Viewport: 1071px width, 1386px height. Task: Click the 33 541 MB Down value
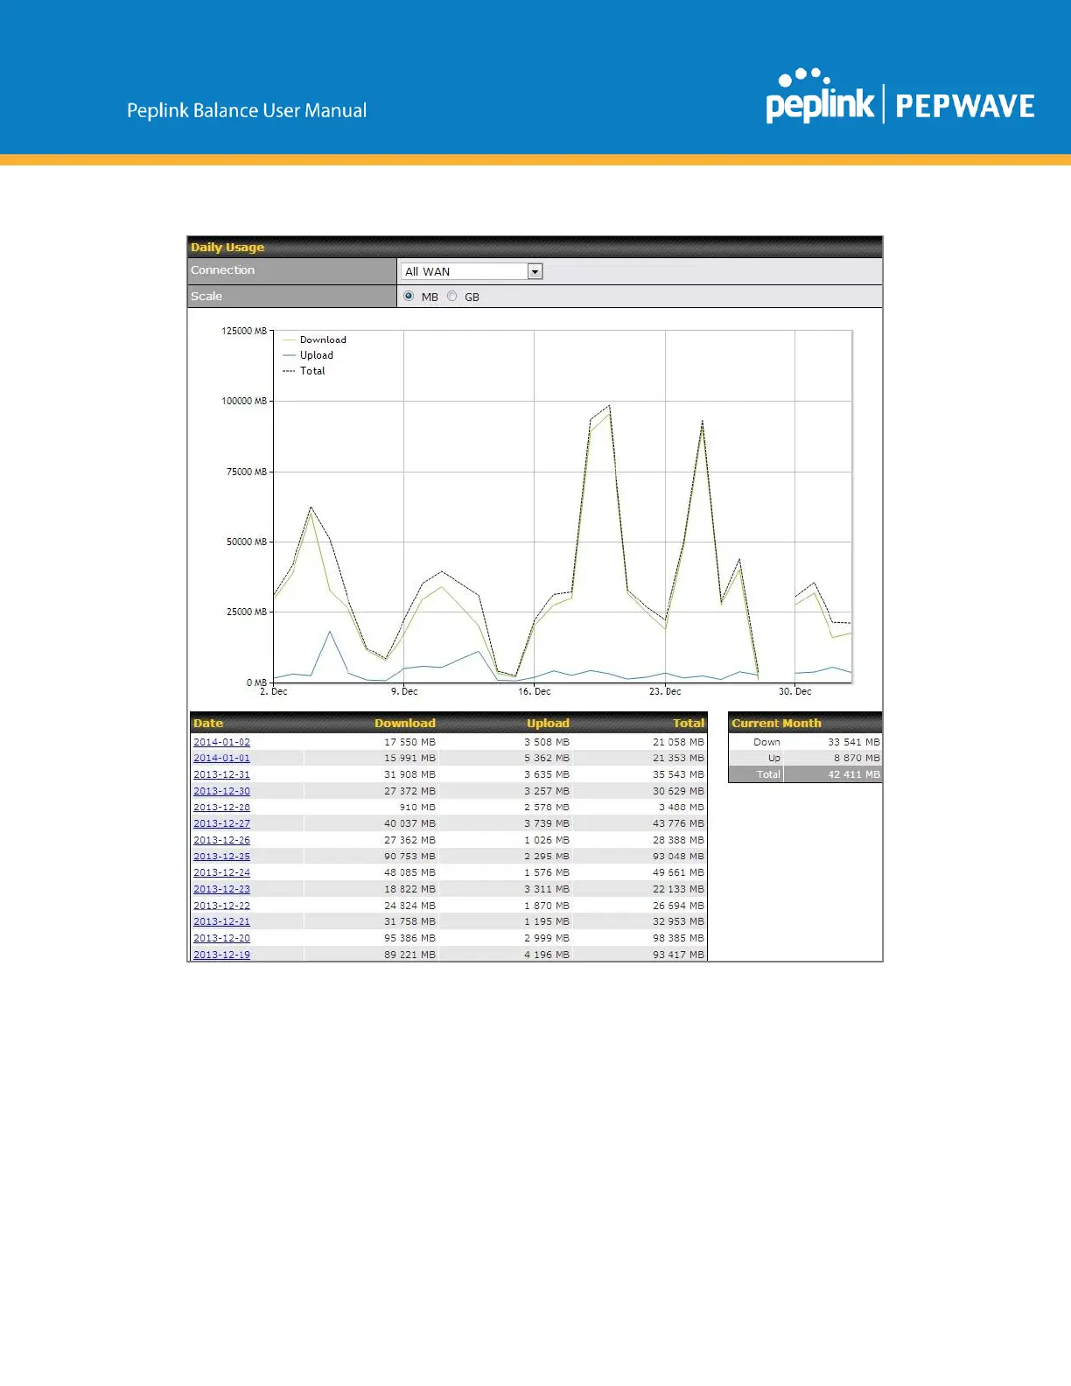[854, 742]
